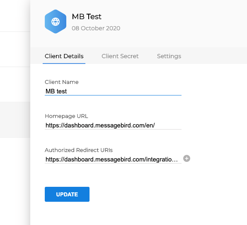Click the gray header area right of MB Test

181,22
